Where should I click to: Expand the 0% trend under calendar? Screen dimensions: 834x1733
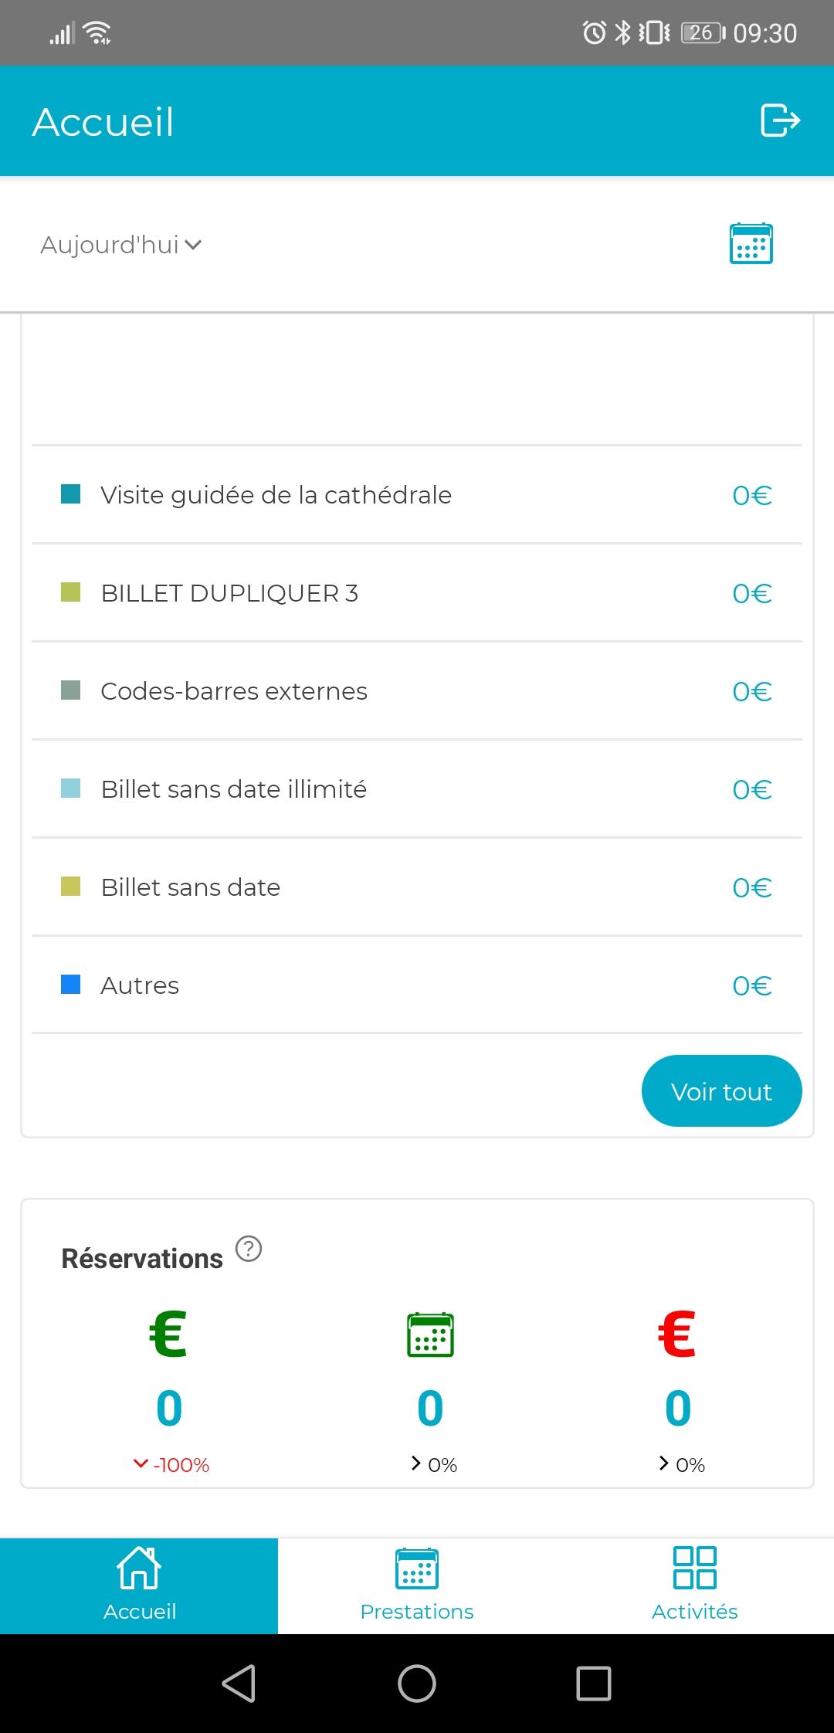417,1463
